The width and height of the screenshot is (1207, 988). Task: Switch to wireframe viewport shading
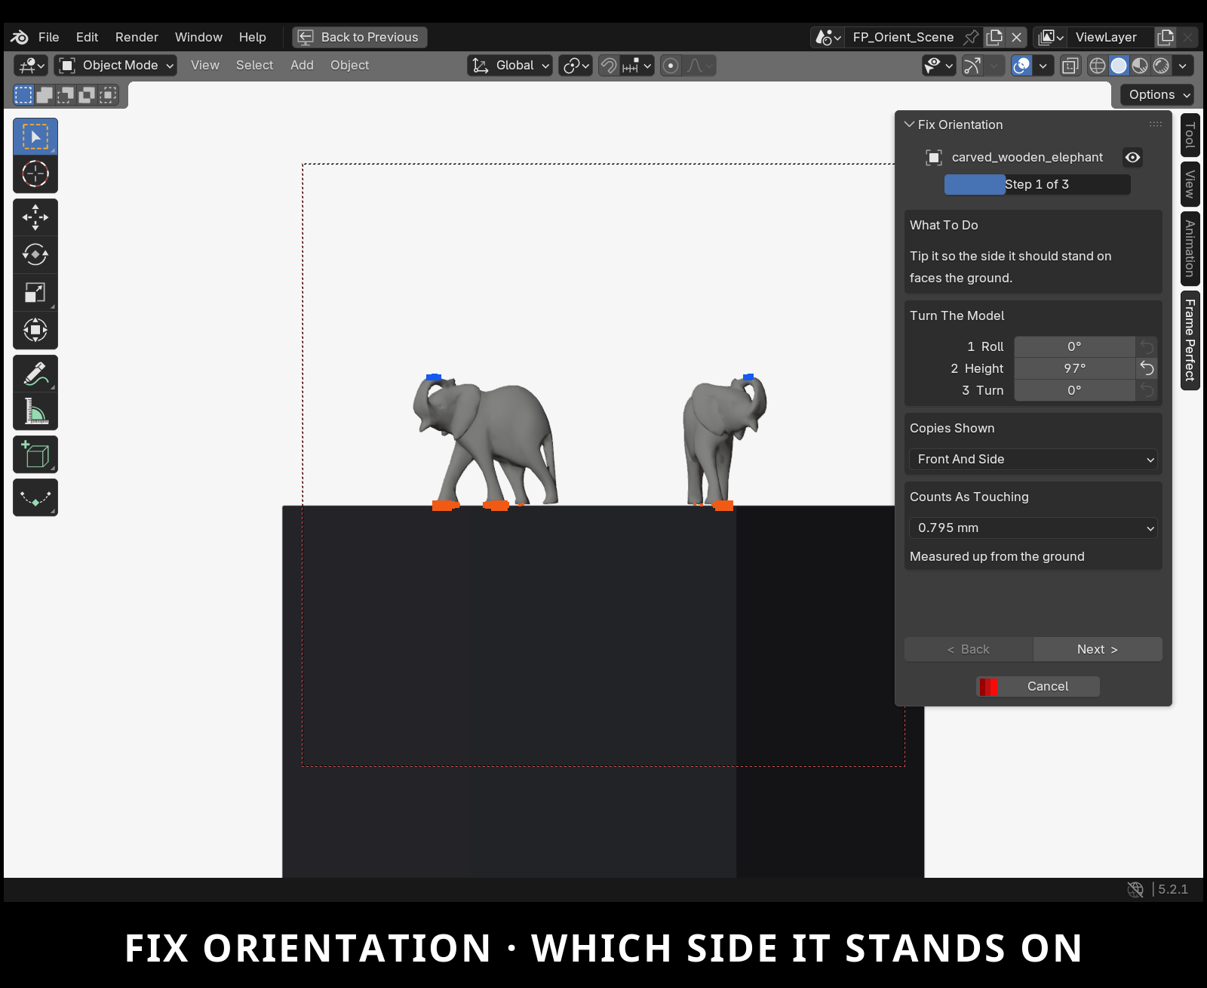(1098, 66)
